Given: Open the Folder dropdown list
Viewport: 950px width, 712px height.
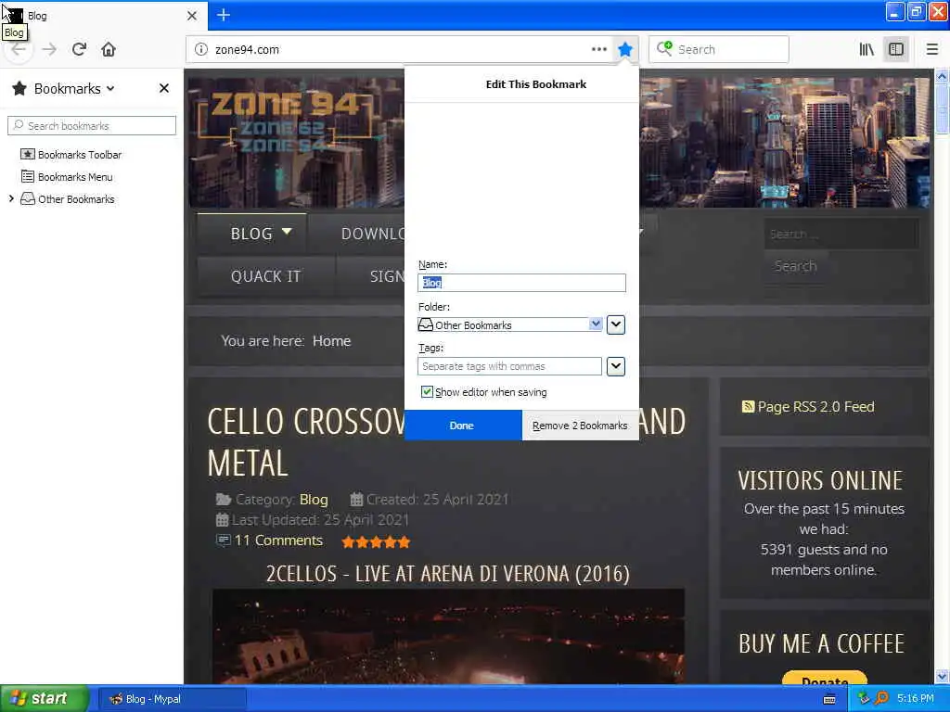Looking at the screenshot, I should [509, 324].
